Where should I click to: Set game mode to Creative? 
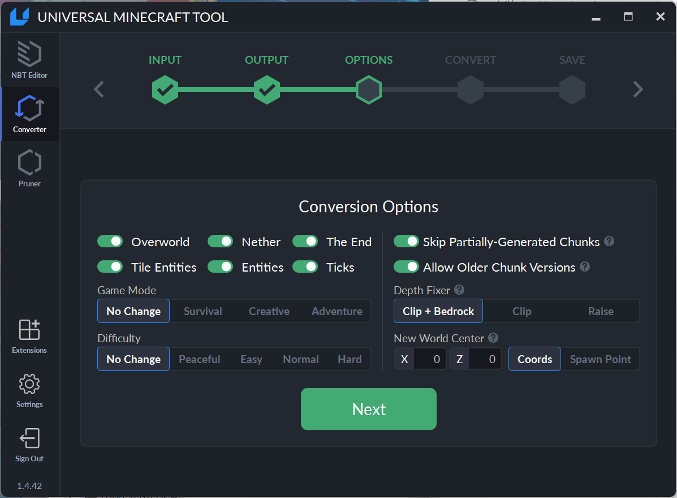(269, 311)
